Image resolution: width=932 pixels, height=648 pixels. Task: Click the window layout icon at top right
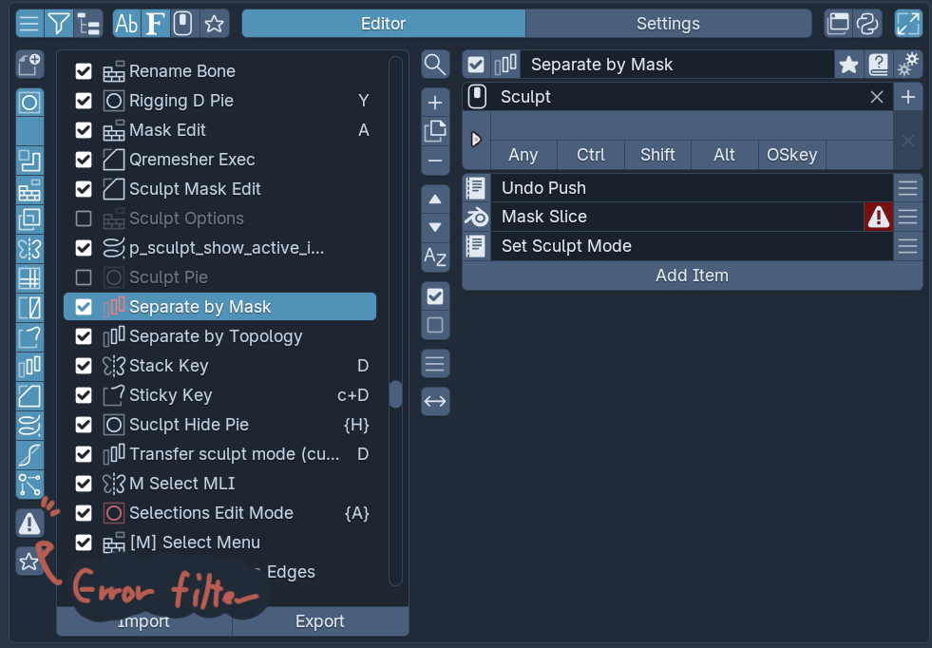tap(838, 24)
